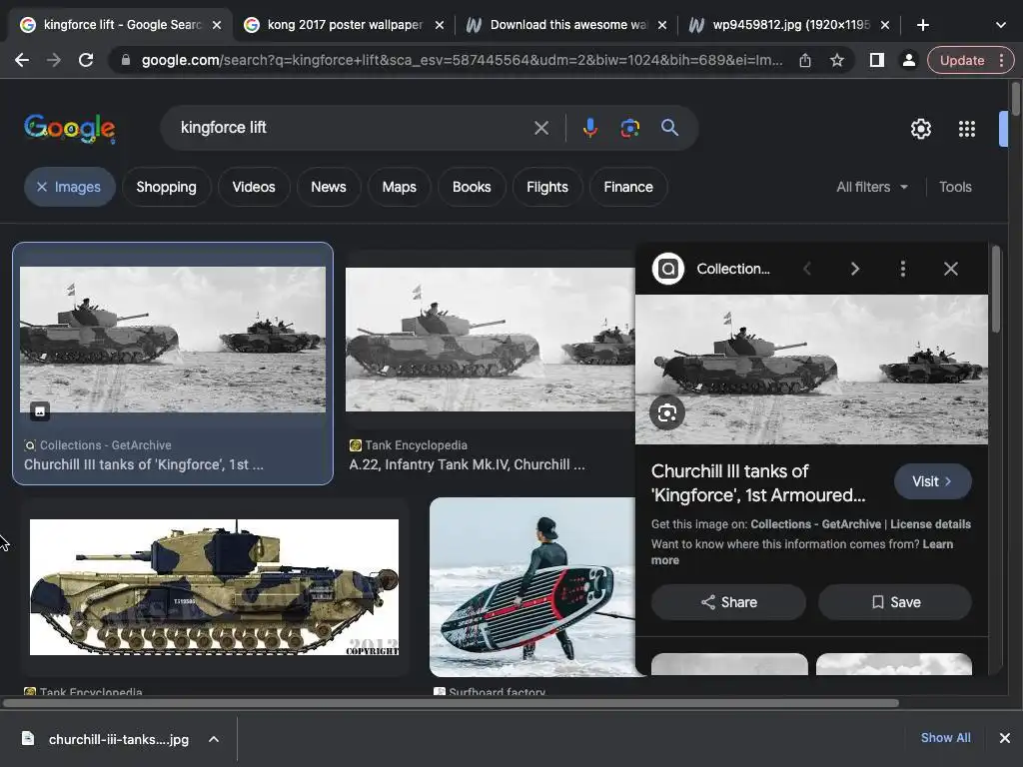Open the preview panel three-dot menu

[x=903, y=269]
